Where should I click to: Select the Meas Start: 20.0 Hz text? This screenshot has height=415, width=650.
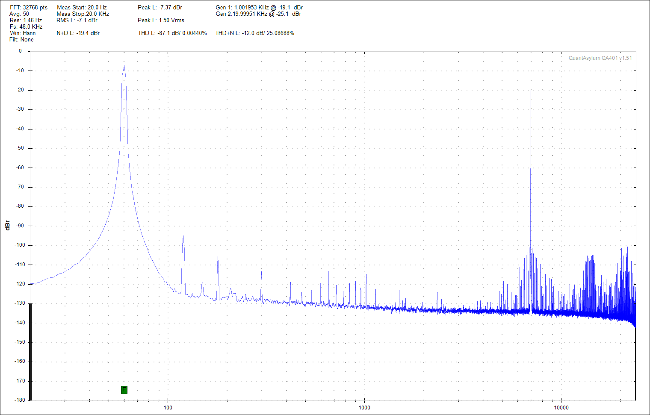pos(82,8)
